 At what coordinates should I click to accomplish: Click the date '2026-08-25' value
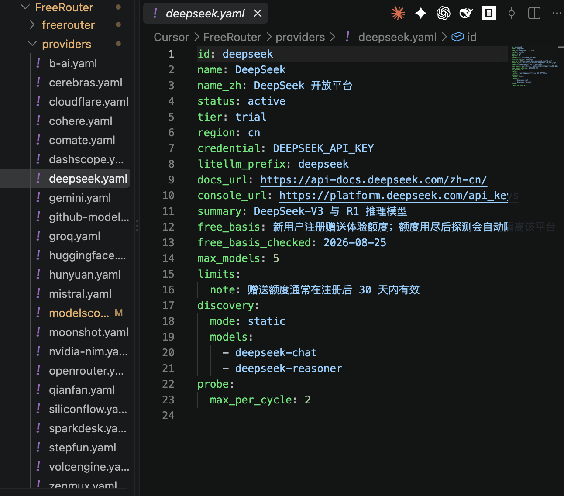[x=355, y=243]
